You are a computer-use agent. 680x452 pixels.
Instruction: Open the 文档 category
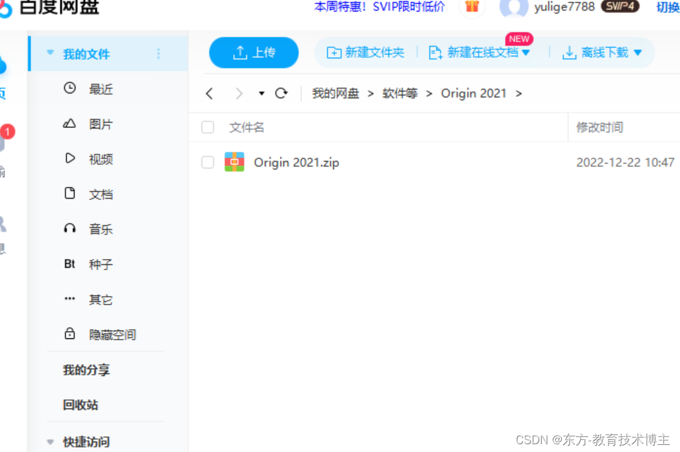101,194
